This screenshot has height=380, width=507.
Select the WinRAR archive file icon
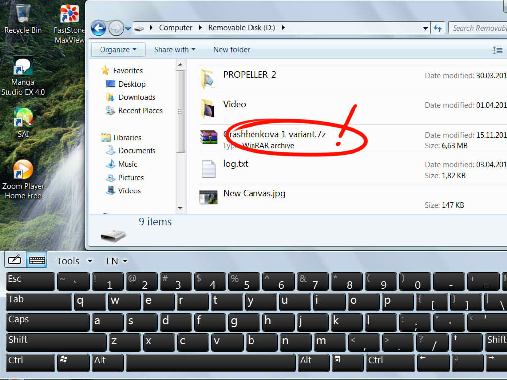pyautogui.click(x=208, y=137)
